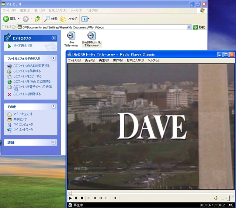The width and height of the screenshot is (236, 208).
Task: Click the Media Player Classic title bar icon
Action: [x=69, y=55]
